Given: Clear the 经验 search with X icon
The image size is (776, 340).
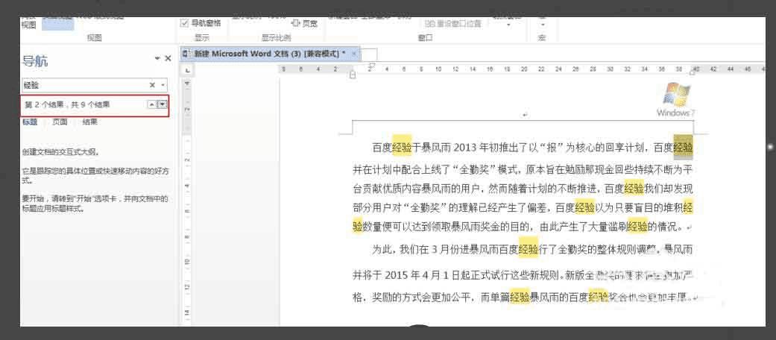Looking at the screenshot, I should pyautogui.click(x=152, y=85).
